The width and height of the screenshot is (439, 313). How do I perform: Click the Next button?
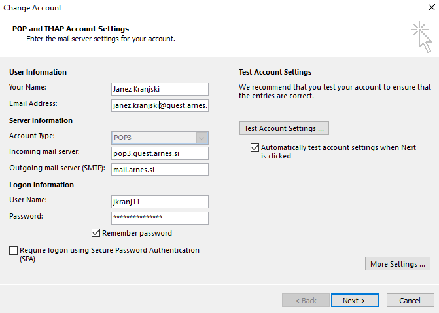point(355,301)
